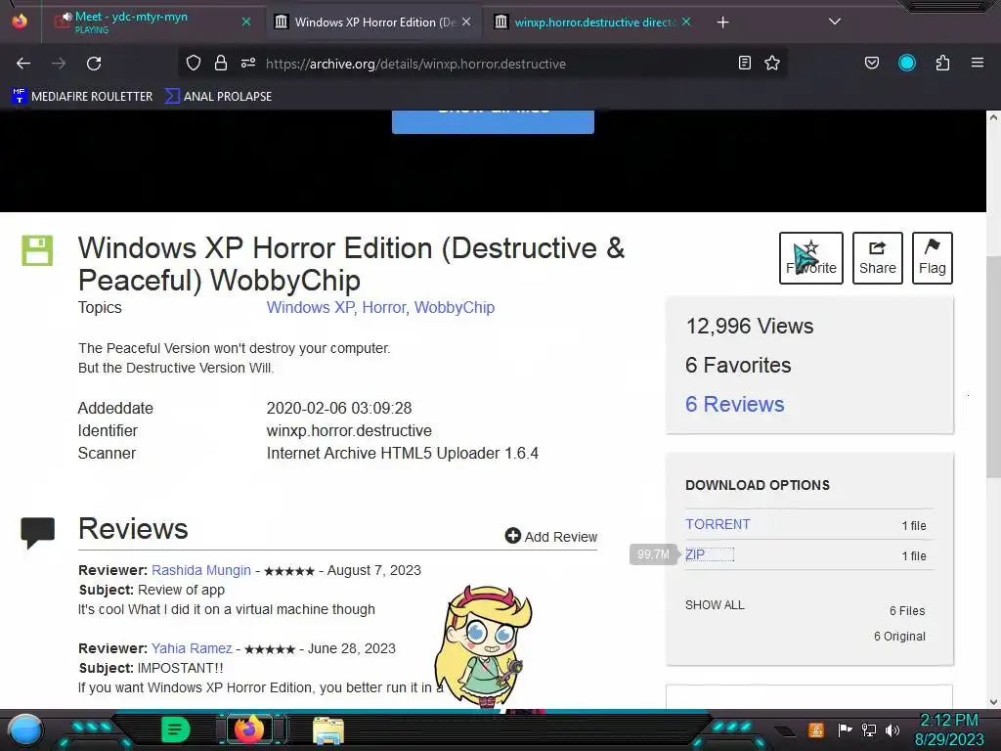Open the Pocket save icon
The height and width of the screenshot is (751, 1001).
pos(871,63)
